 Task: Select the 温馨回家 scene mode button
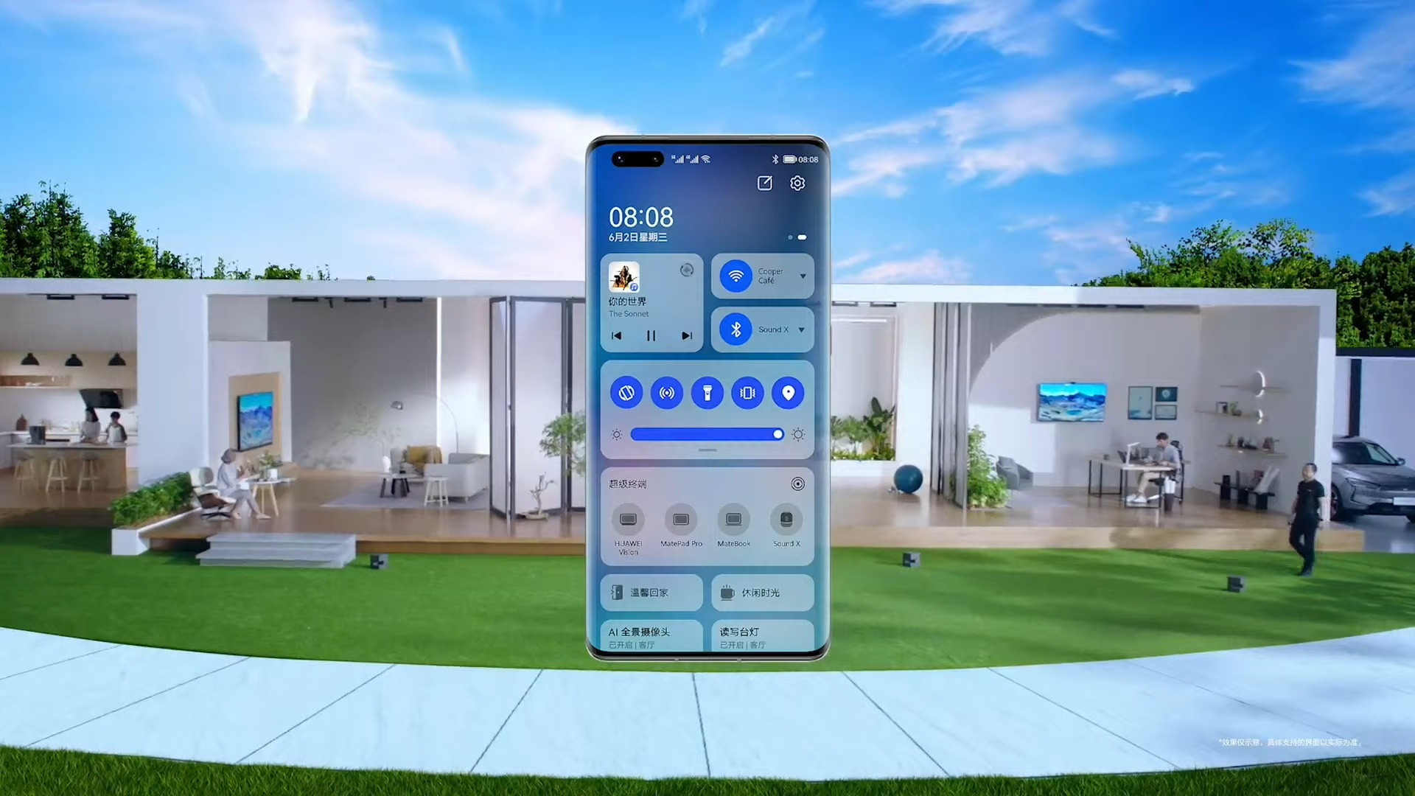point(650,592)
